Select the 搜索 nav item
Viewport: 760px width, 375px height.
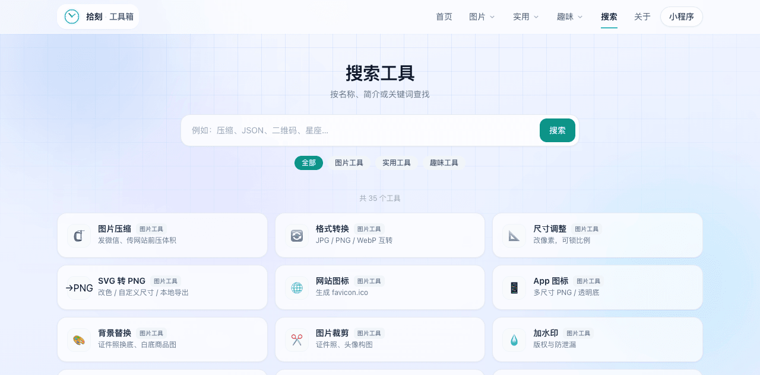point(609,17)
